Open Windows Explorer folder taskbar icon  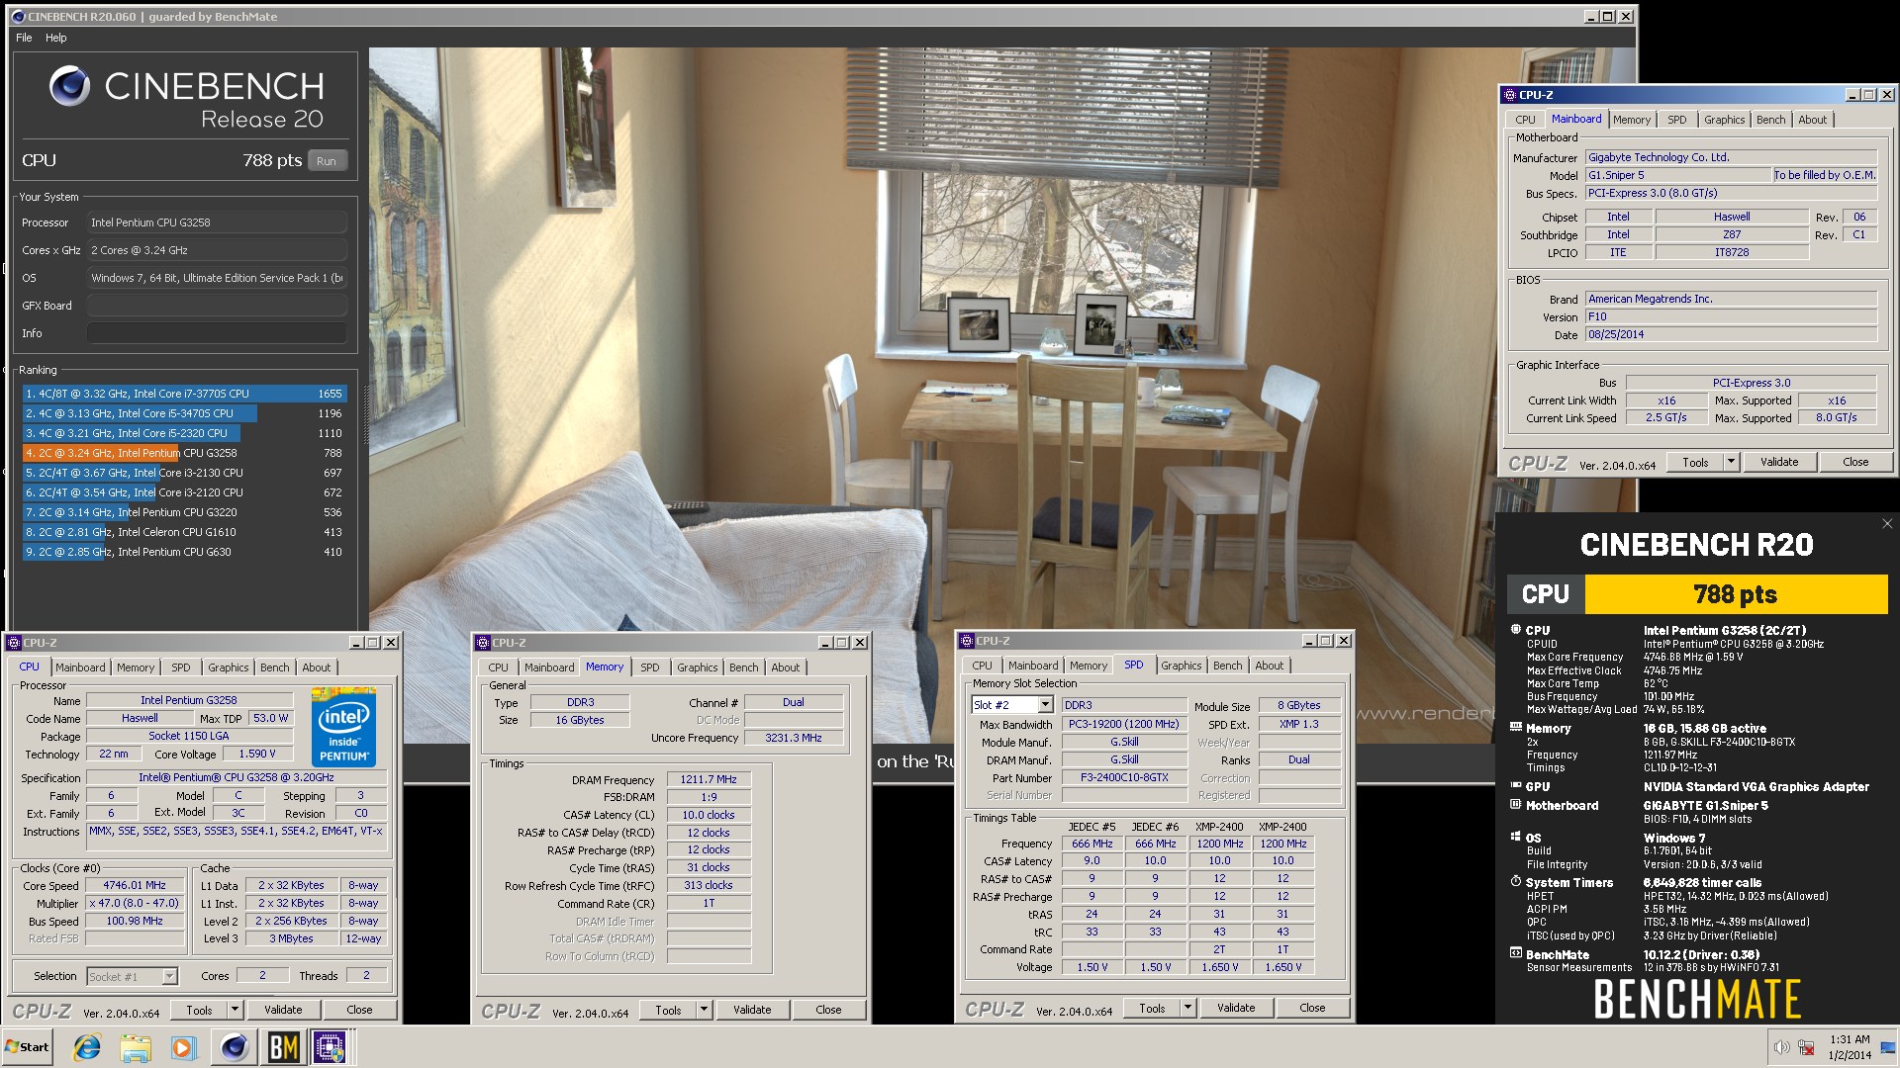point(136,1047)
